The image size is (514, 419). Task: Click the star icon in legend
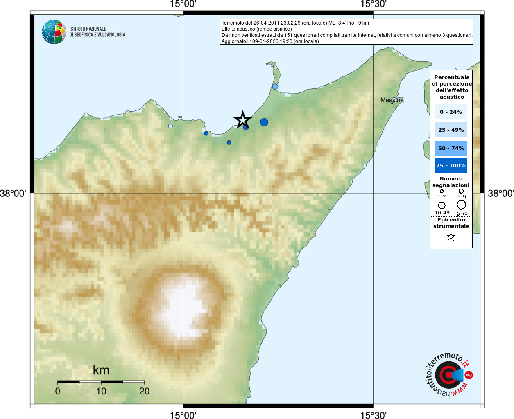451,237
